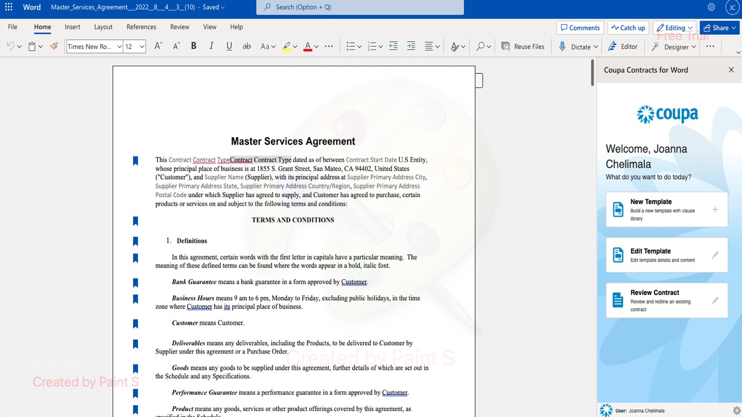Open the Editing mode dropdown
Viewport: 742px width, 417px height.
(675, 28)
